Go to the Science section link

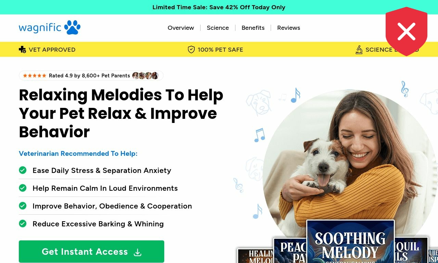[218, 28]
